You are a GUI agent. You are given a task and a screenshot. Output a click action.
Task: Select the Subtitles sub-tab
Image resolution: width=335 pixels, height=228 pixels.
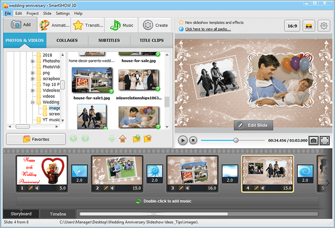(109, 40)
